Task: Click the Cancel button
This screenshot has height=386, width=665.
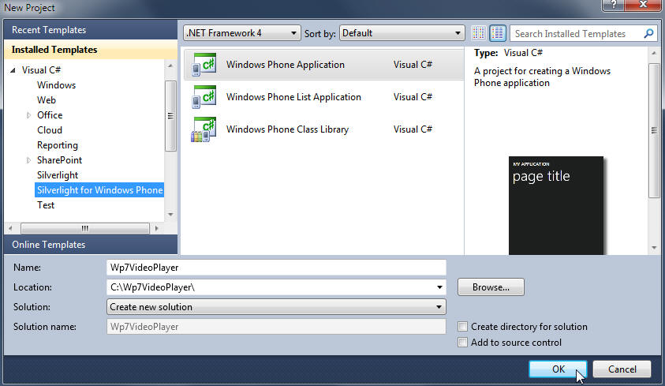Action: click(x=622, y=369)
